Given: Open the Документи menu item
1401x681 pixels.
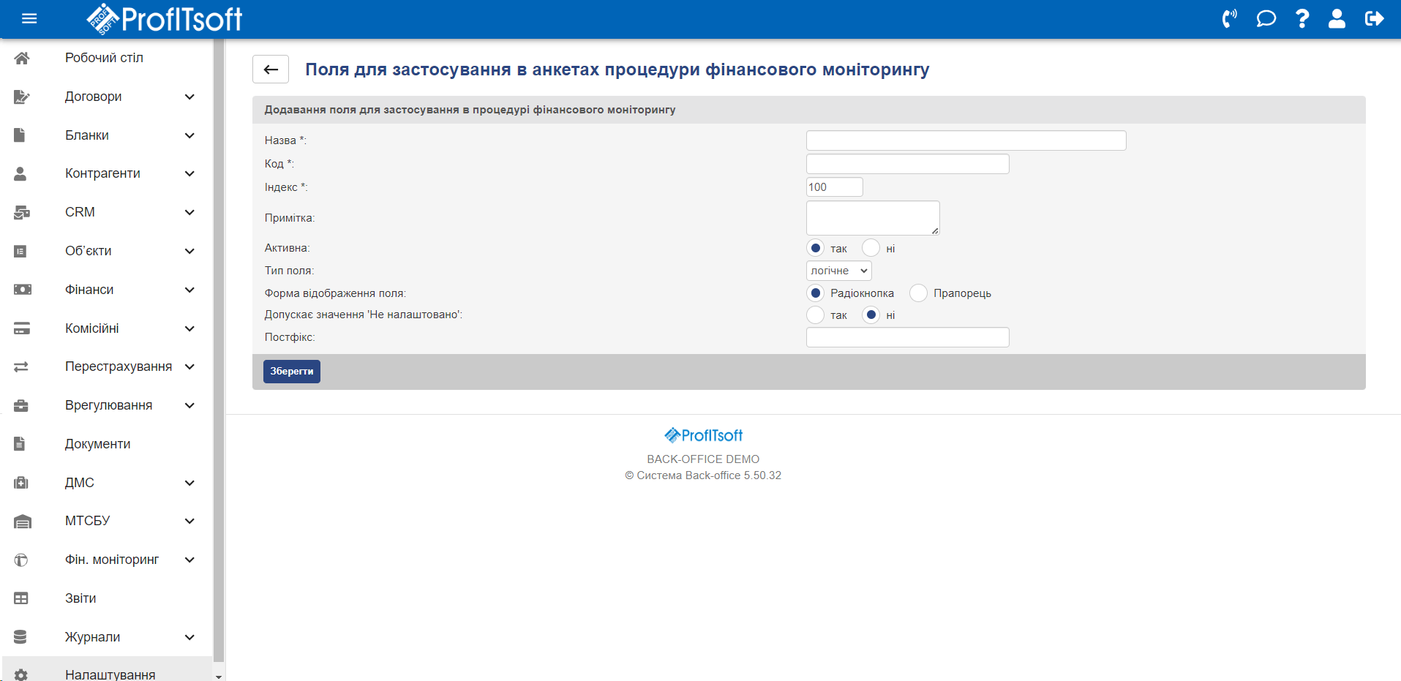Looking at the screenshot, I should [x=97, y=444].
